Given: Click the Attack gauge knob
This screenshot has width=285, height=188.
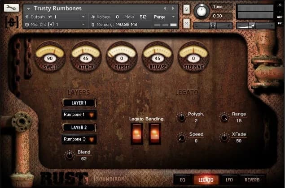Looking at the screenshot, I should (86, 56).
